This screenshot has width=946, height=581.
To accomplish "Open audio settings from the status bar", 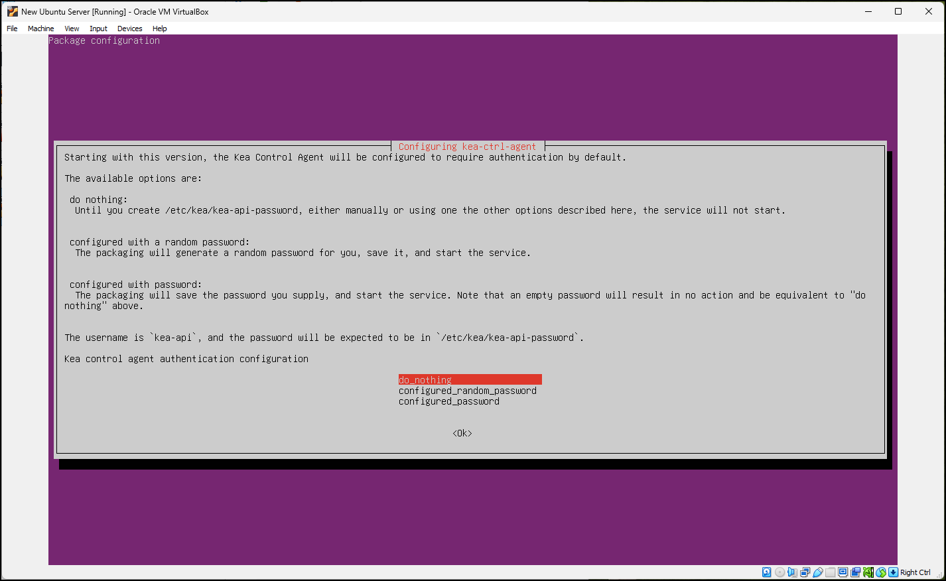I will coord(791,572).
